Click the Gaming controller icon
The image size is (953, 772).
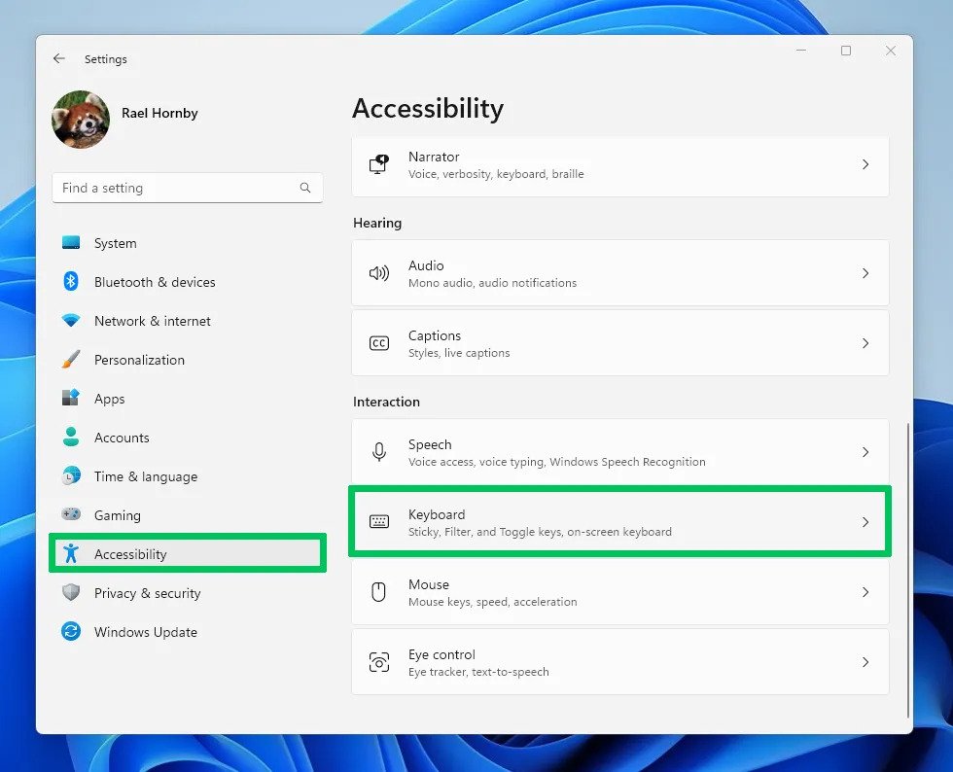(x=71, y=515)
